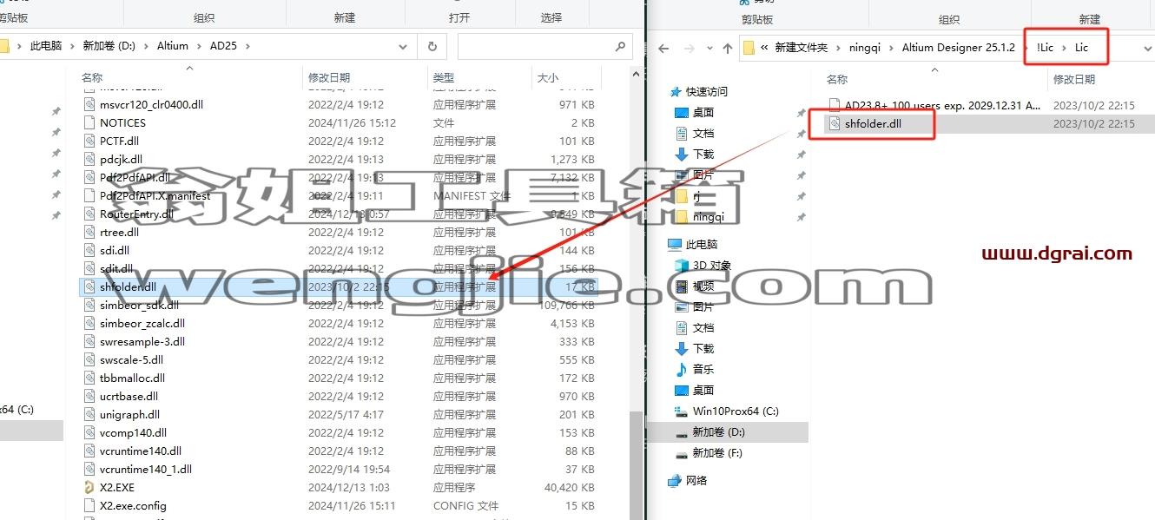This screenshot has height=520, width=1155.
Task: Select the ucrtbase.dll row
Action: 339,396
